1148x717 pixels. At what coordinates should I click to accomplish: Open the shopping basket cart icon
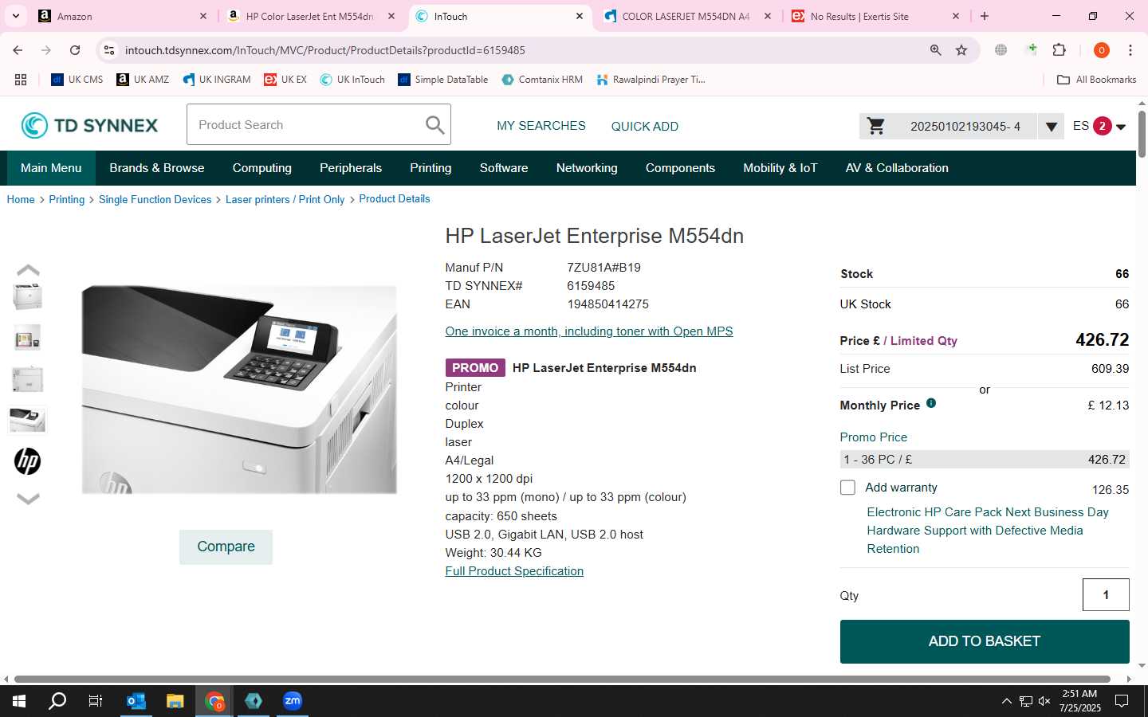pos(876,126)
